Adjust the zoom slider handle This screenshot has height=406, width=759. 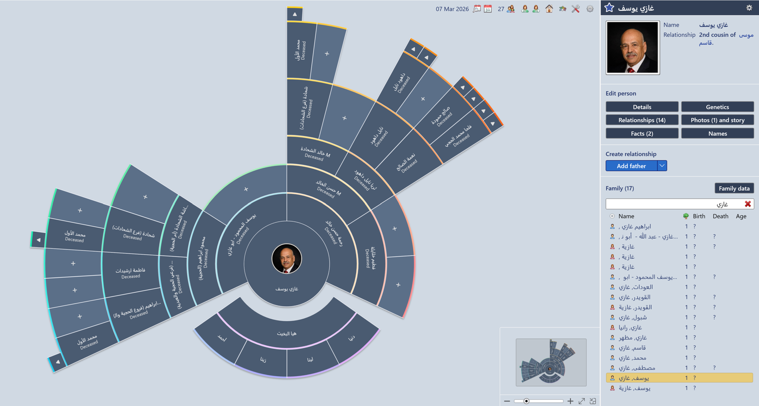526,401
